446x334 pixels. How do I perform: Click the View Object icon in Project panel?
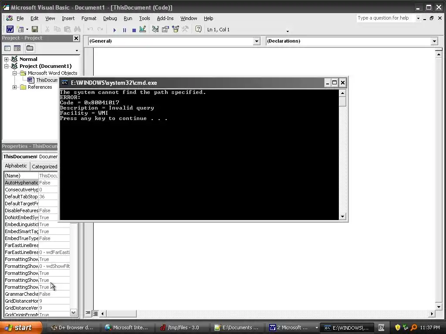[17, 48]
